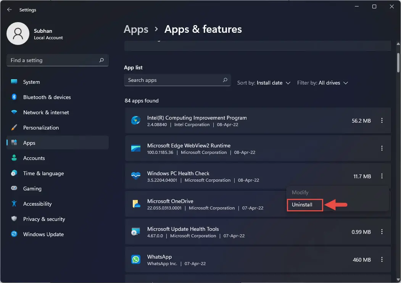Click the WhatsApp app name
The height and width of the screenshot is (283, 401).
coord(159,257)
